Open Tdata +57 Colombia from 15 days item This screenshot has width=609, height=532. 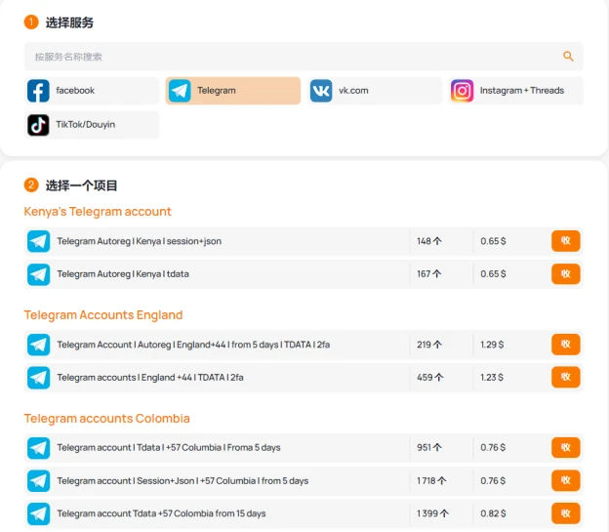(161, 513)
